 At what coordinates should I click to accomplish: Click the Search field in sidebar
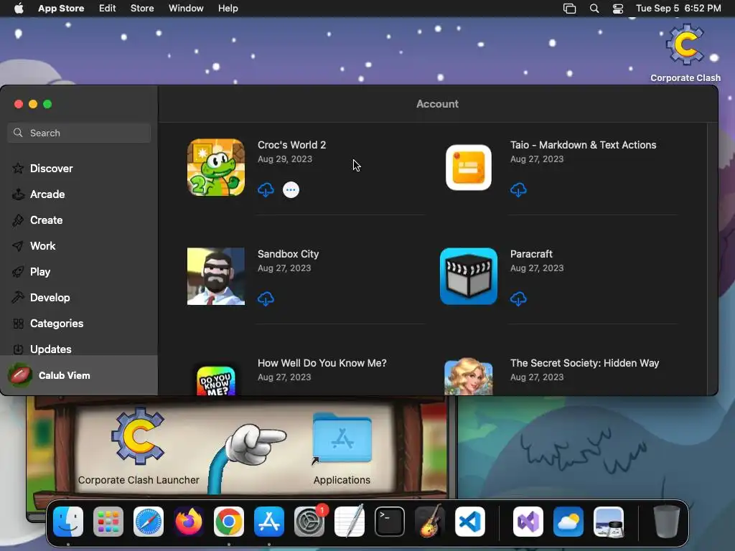click(x=79, y=133)
